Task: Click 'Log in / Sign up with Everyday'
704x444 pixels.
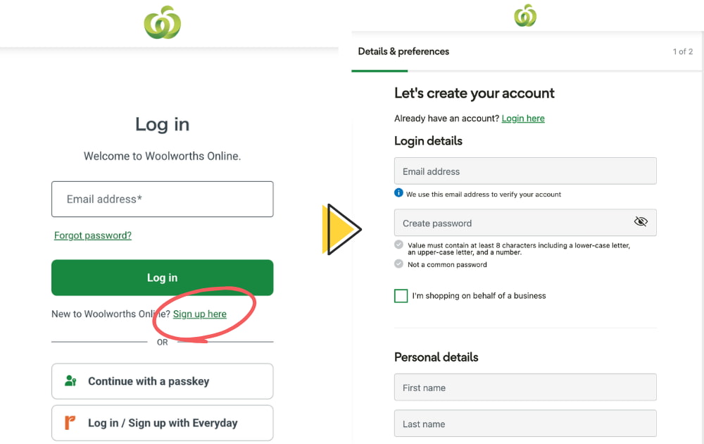Action: 162,423
